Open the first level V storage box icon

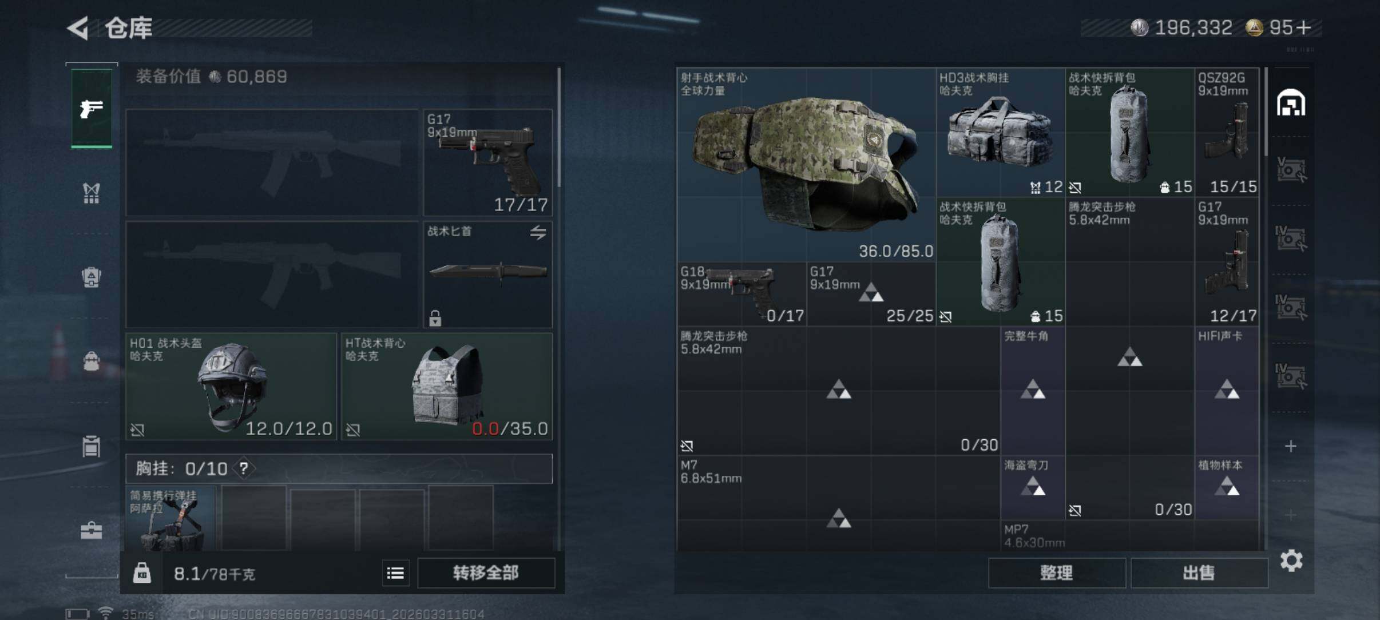[x=1291, y=170]
